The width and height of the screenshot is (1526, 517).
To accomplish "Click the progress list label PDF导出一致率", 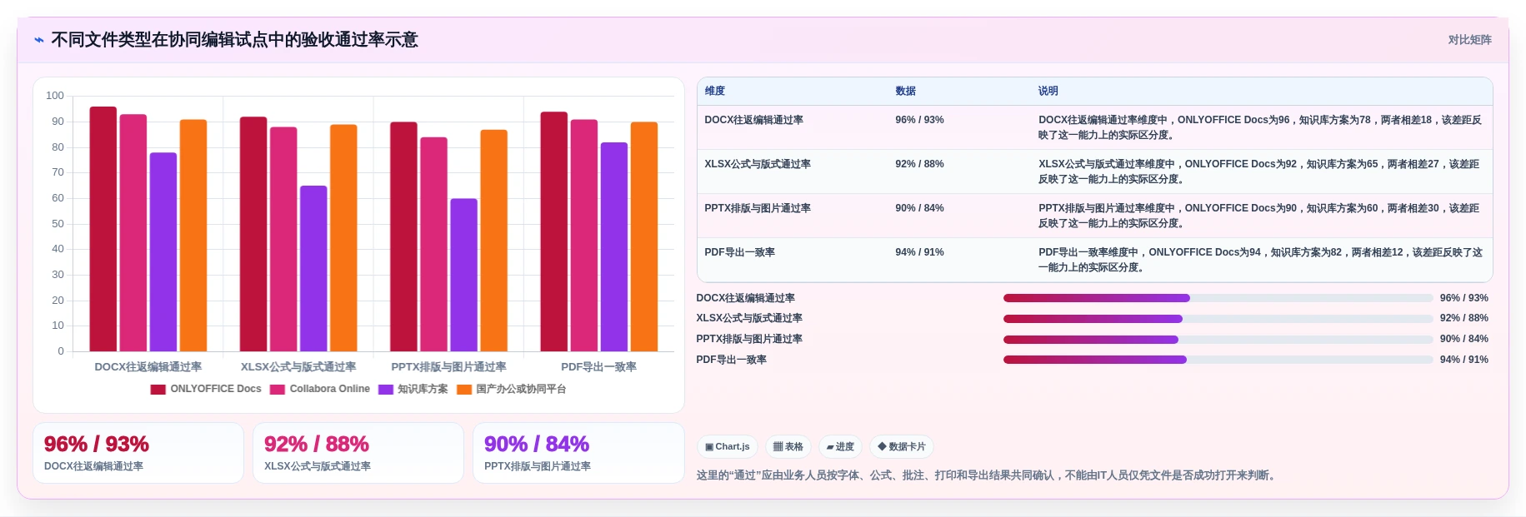I will [732, 360].
